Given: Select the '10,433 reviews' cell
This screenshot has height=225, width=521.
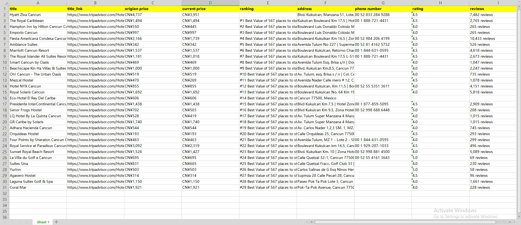Looking at the screenshot, I should (493, 39).
